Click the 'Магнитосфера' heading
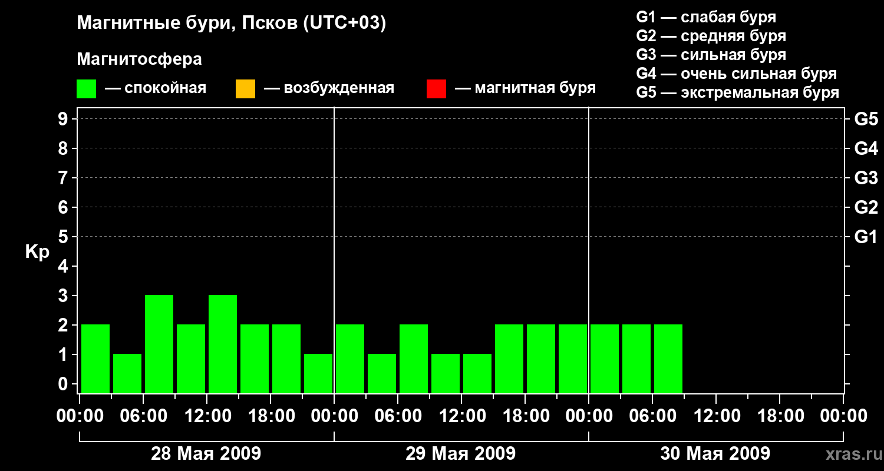Screen dimensions: 884x471 (140, 59)
